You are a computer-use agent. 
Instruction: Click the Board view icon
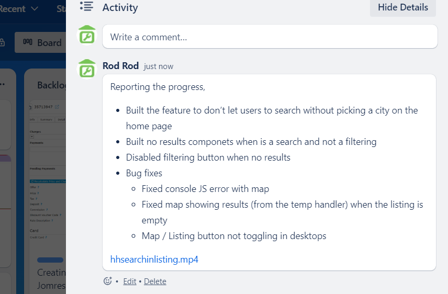[x=28, y=43]
